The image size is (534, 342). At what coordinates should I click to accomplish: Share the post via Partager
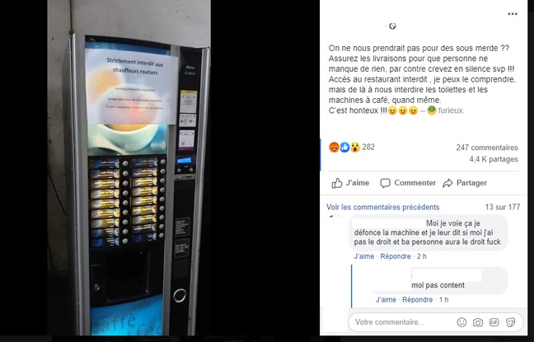tap(465, 183)
